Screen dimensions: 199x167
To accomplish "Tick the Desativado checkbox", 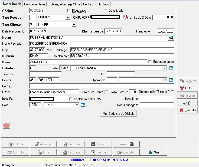I will click(105, 11).
